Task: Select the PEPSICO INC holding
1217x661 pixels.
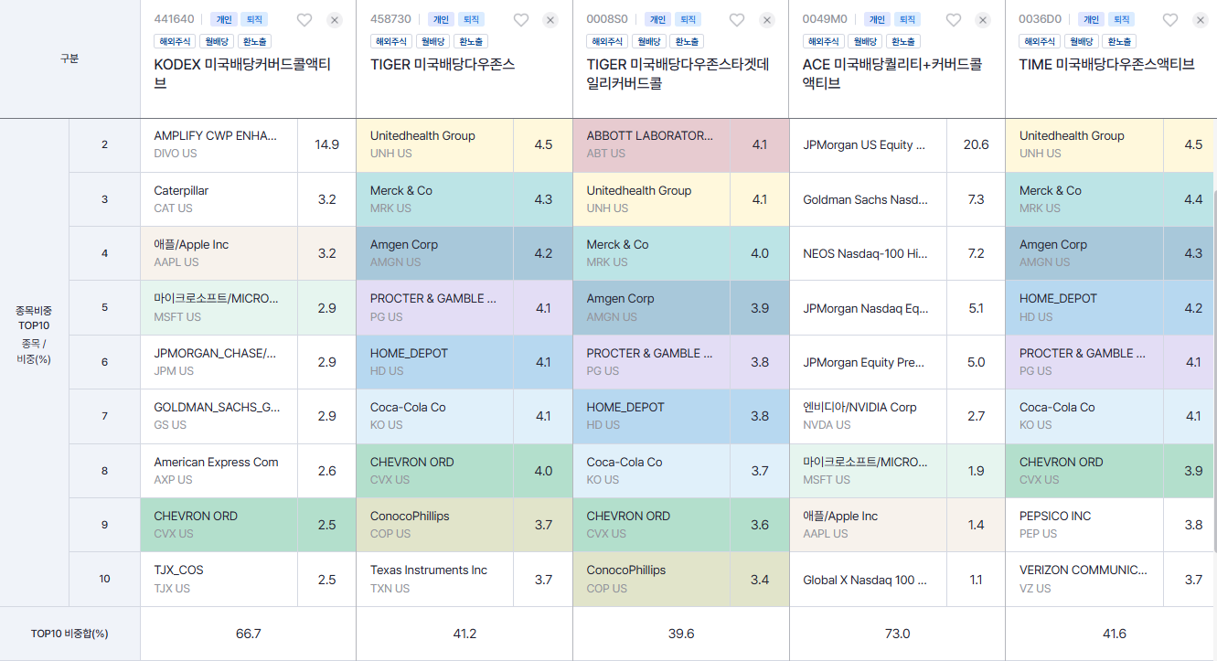Action: pyautogui.click(x=1084, y=525)
